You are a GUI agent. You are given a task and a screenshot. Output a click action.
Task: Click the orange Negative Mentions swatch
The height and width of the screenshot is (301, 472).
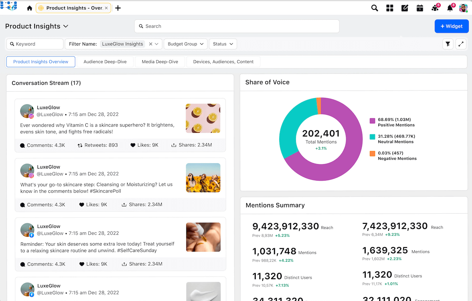point(372,154)
